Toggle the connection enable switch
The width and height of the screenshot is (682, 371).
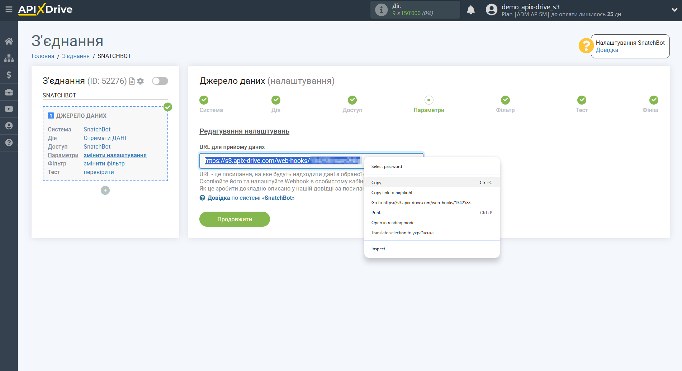pyautogui.click(x=160, y=81)
